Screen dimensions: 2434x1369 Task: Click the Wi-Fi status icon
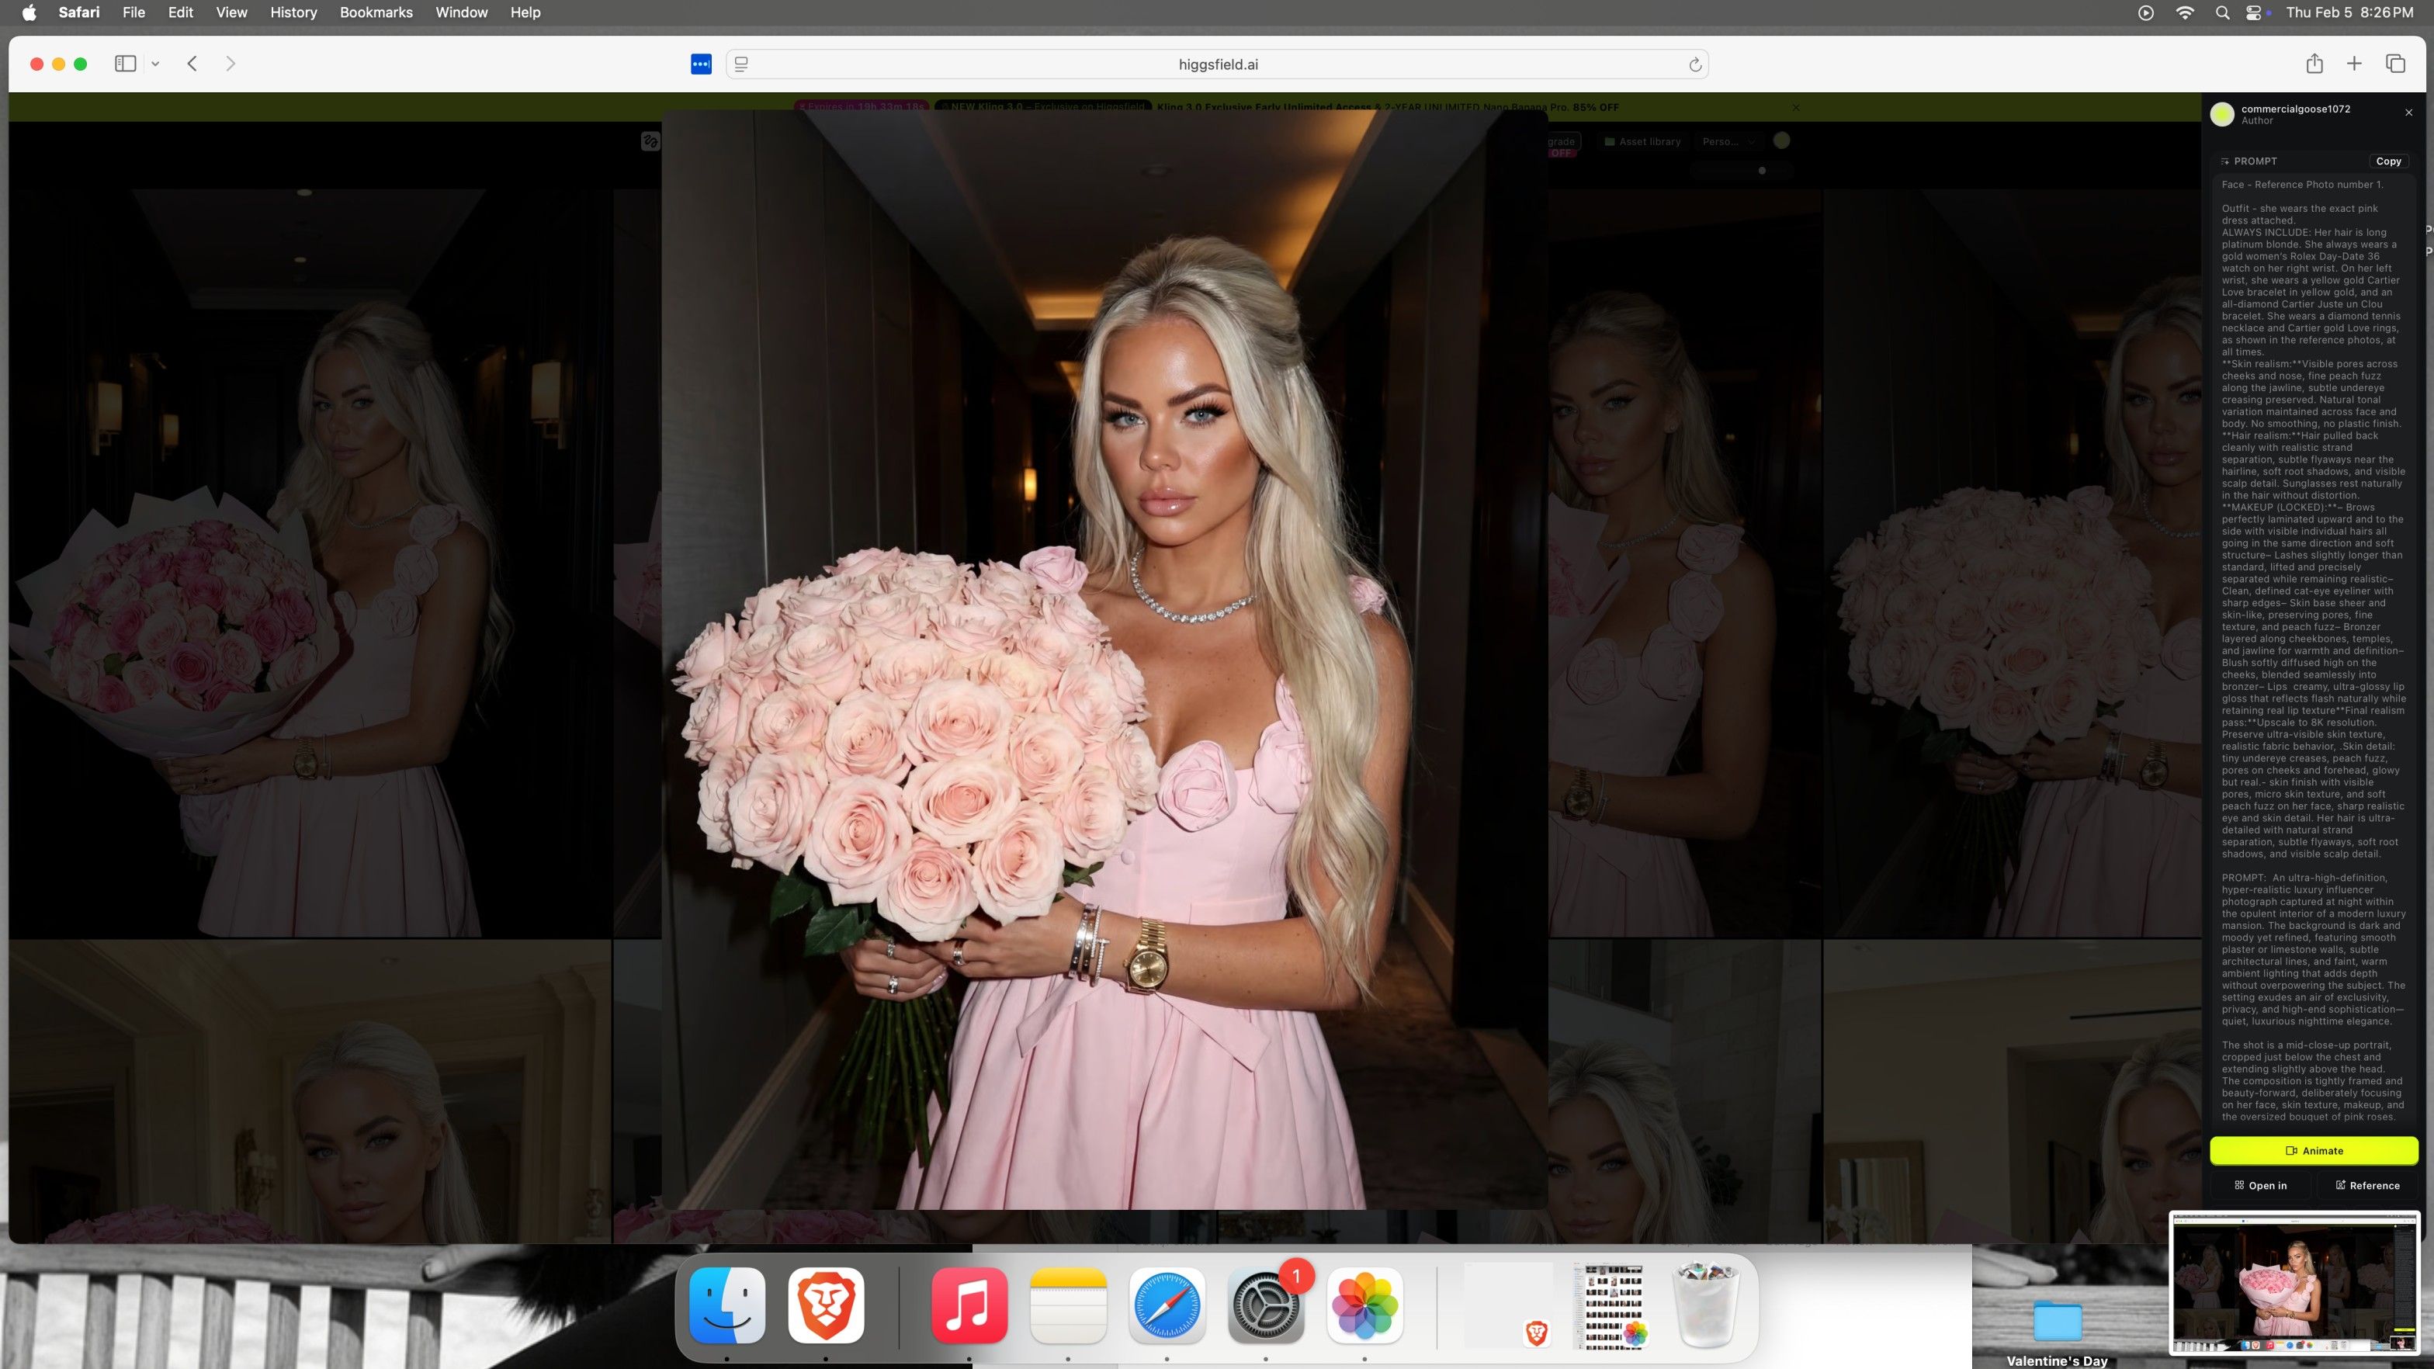pyautogui.click(x=2185, y=12)
